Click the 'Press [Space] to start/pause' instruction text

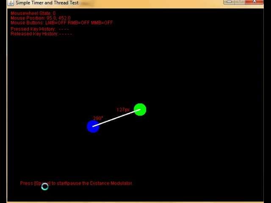click(76, 183)
